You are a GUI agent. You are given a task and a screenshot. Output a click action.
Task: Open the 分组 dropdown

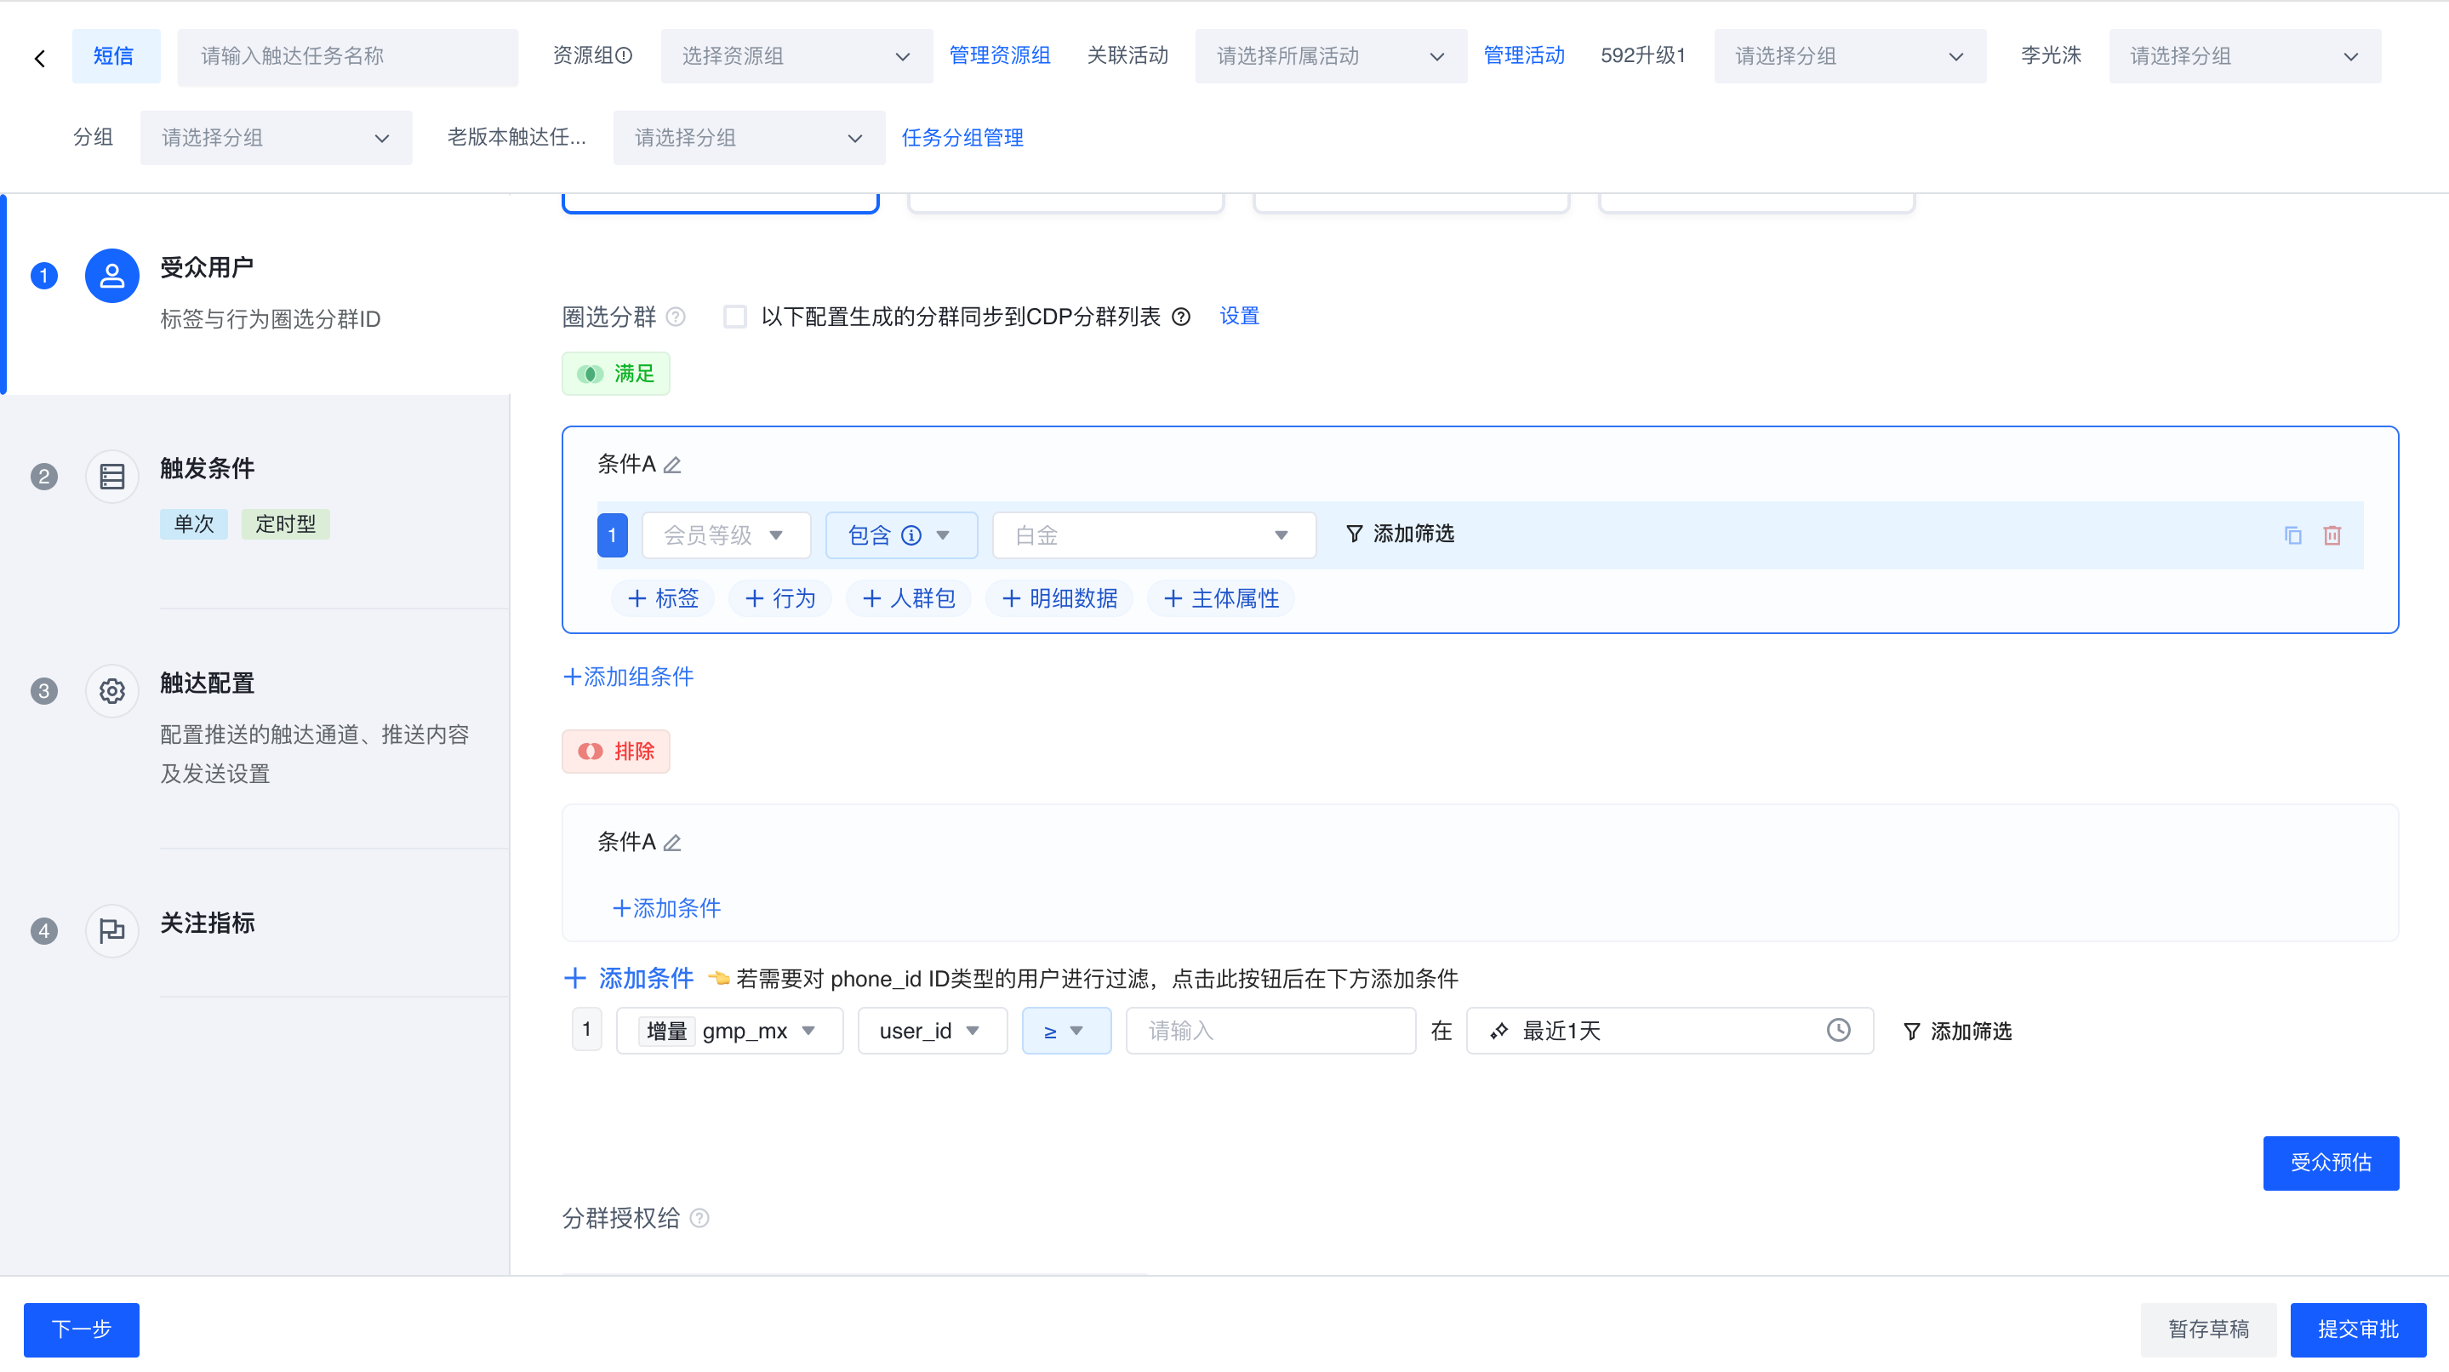point(277,138)
